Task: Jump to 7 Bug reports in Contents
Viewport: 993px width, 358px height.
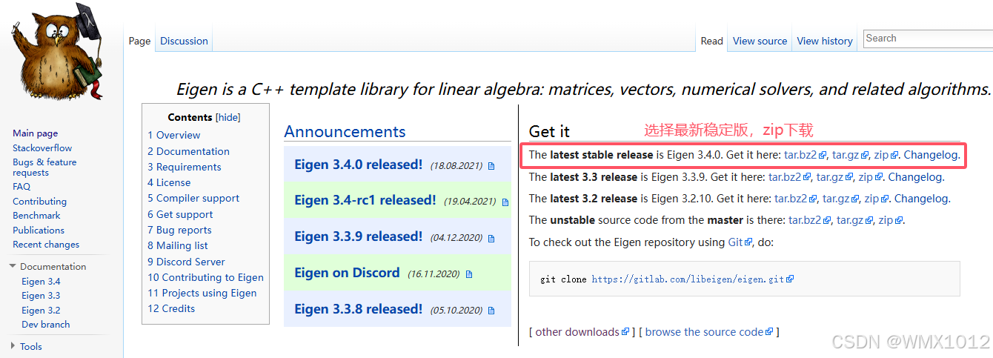Action: coord(179,230)
